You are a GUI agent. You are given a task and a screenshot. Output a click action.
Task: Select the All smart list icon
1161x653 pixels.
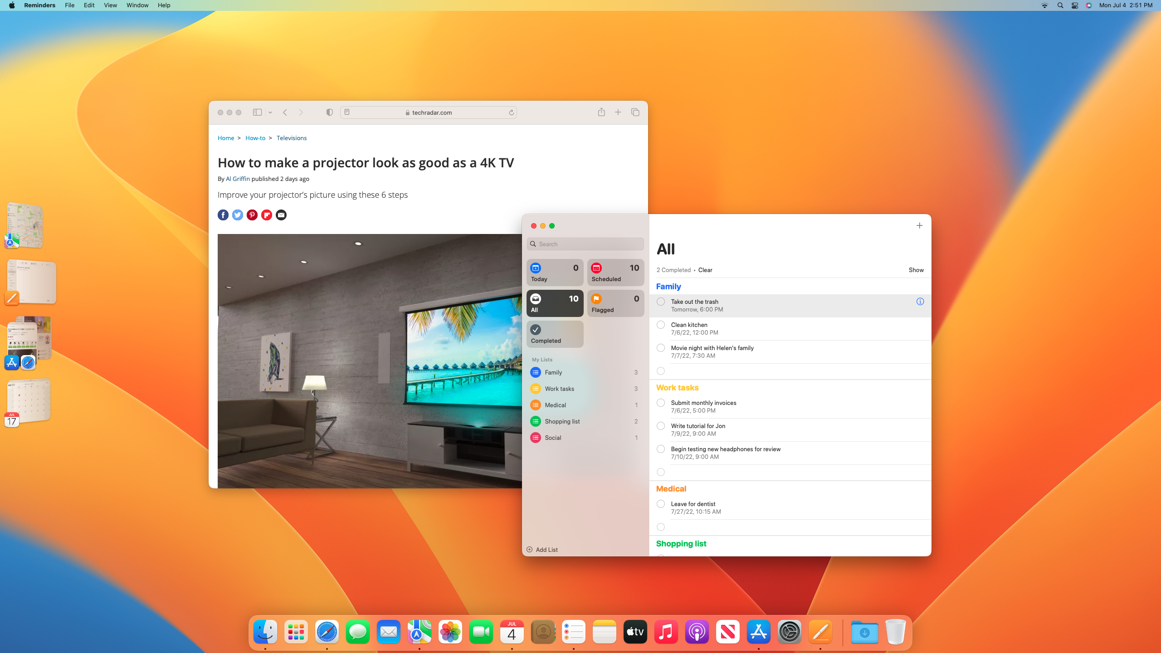[536, 298]
